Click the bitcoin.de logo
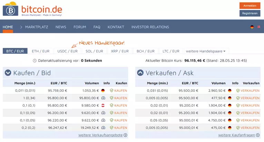Image resolution: width=264 pixels, height=142 pixels. (32, 9)
